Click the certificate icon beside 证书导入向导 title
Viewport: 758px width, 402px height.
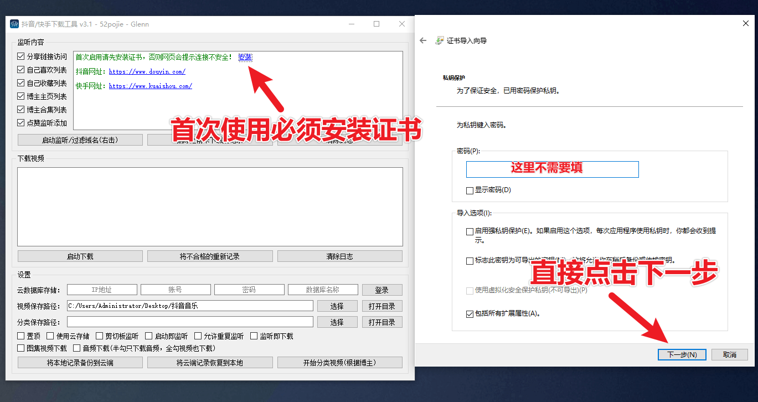pos(441,40)
